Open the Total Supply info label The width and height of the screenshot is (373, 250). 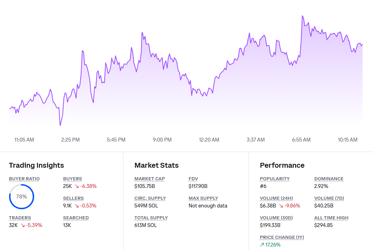point(151,218)
